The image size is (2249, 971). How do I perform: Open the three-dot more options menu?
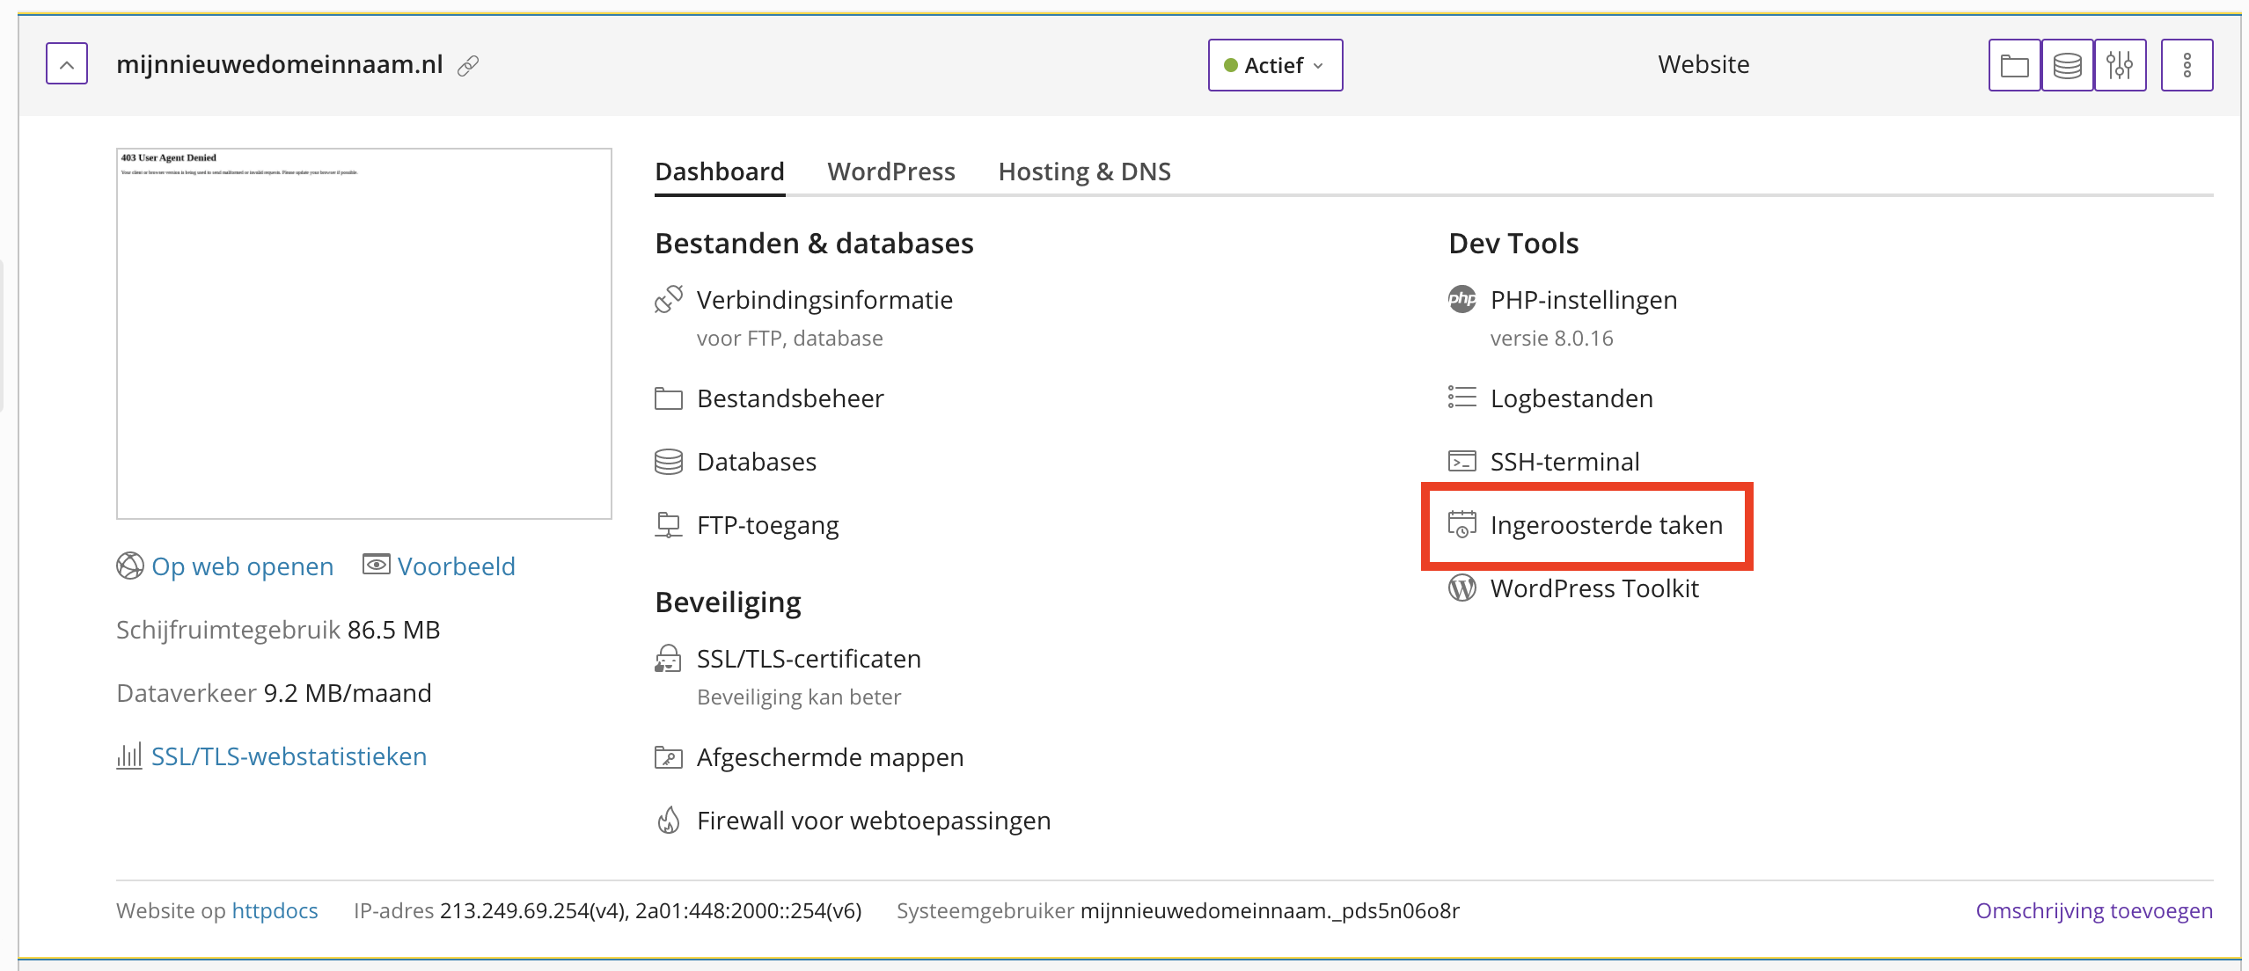pyautogui.click(x=2187, y=65)
